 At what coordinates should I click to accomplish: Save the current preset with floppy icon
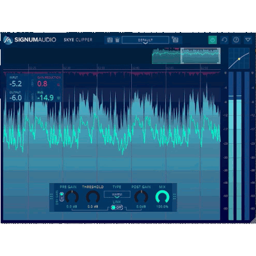pyautogui.click(x=109, y=40)
